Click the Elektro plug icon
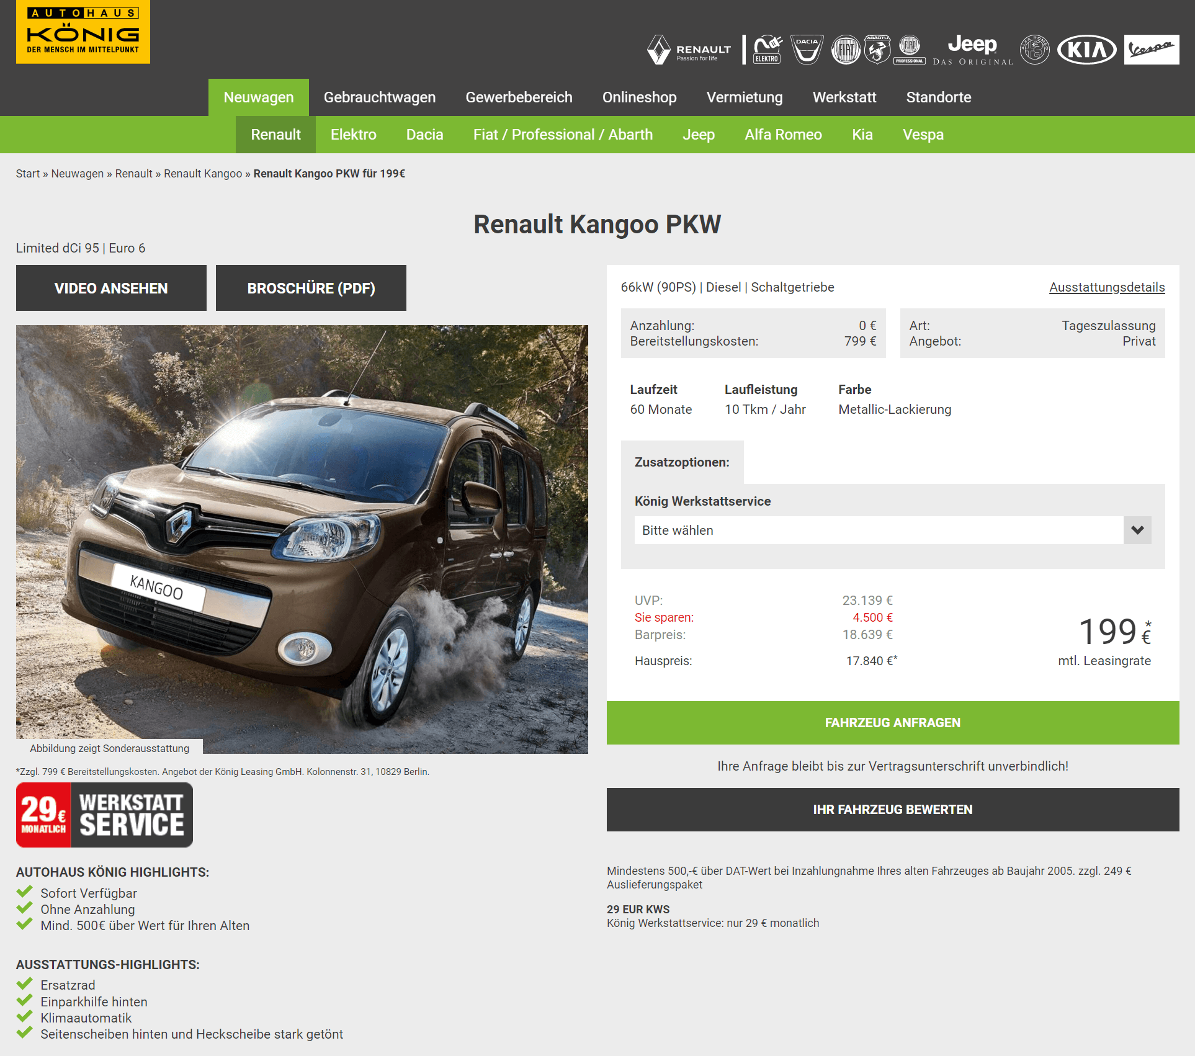This screenshot has width=1195, height=1056. pos(768,50)
